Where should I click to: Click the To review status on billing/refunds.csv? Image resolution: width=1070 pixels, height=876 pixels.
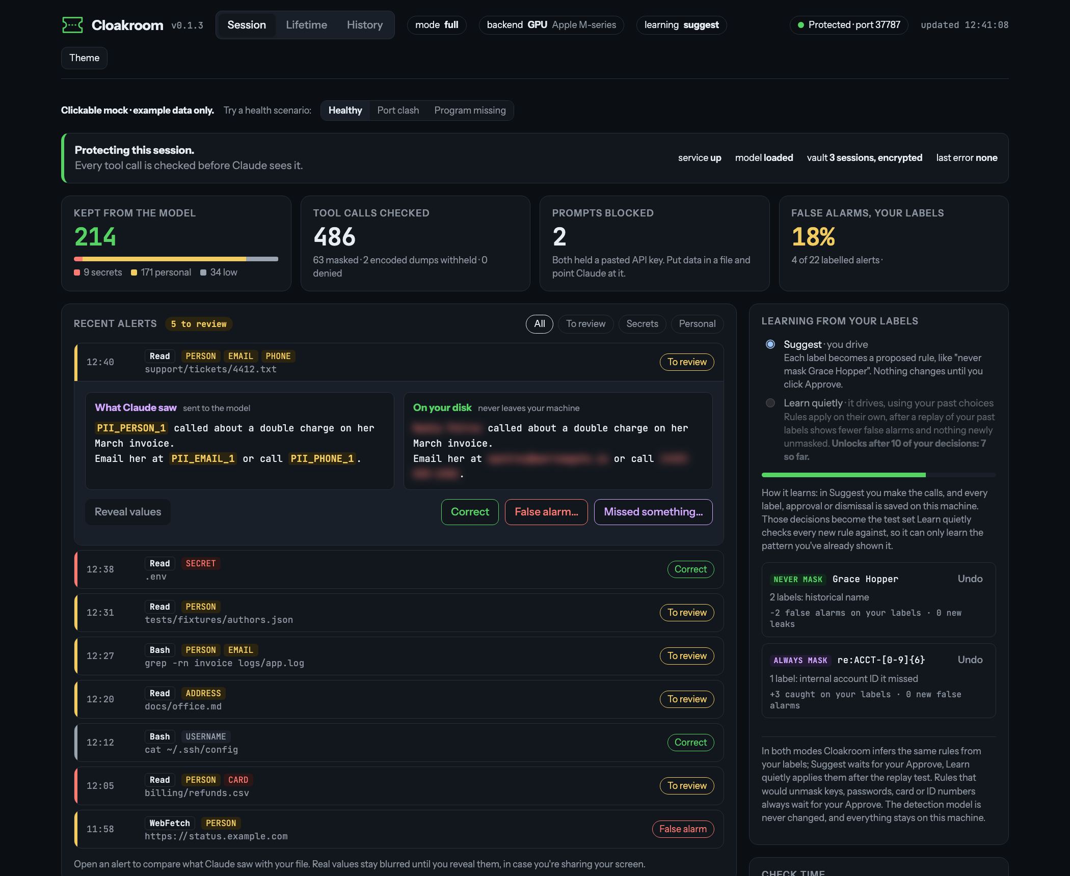coord(687,786)
